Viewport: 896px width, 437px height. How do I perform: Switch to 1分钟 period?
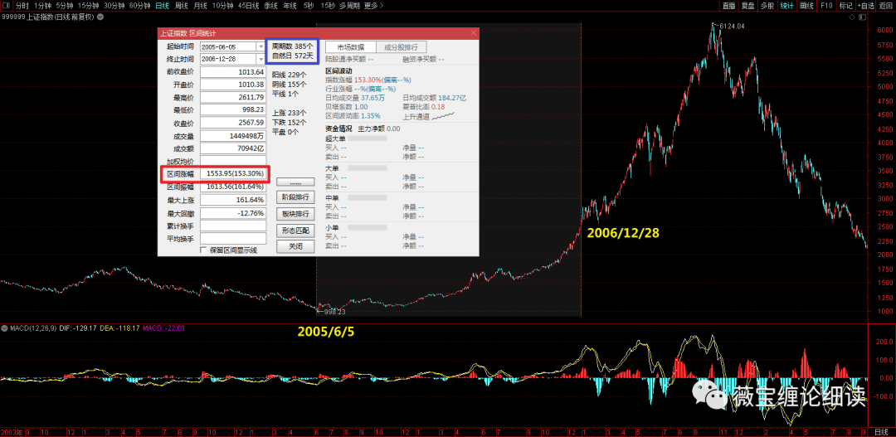tap(41, 5)
